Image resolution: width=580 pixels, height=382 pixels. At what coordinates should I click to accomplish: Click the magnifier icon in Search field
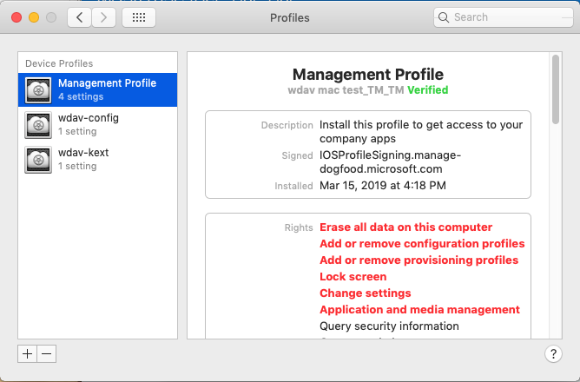(x=444, y=17)
